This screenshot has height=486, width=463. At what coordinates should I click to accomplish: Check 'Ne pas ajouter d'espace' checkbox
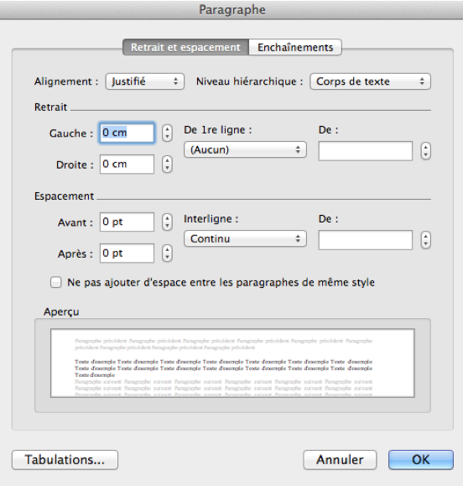pos(55,282)
